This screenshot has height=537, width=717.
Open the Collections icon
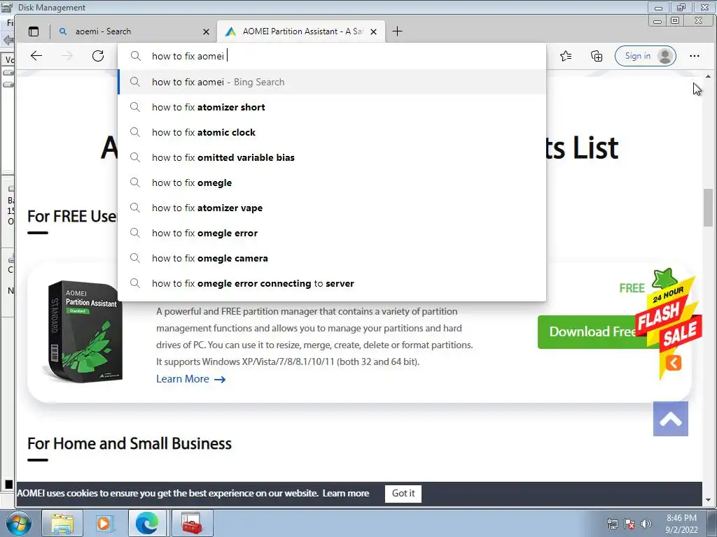(597, 56)
